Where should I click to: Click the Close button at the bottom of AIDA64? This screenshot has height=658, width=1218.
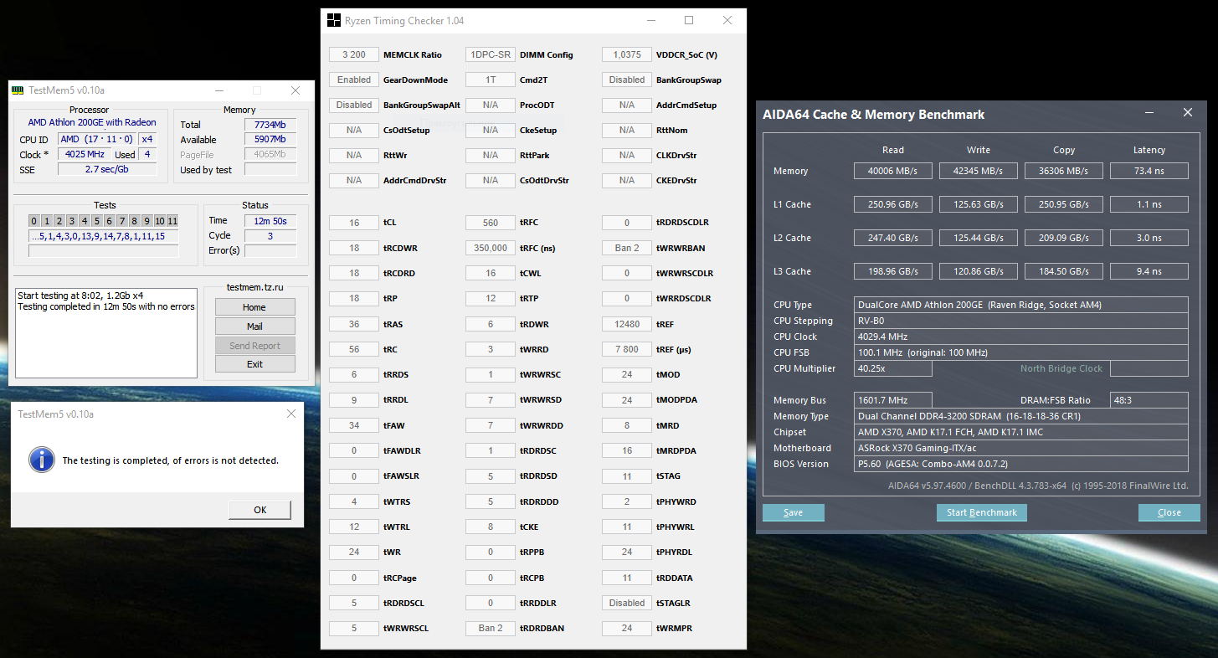(x=1169, y=512)
